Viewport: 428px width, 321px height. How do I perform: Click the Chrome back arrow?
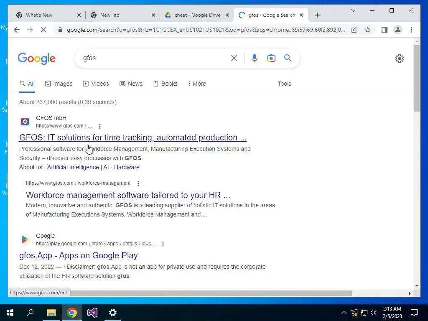pyautogui.click(x=17, y=30)
